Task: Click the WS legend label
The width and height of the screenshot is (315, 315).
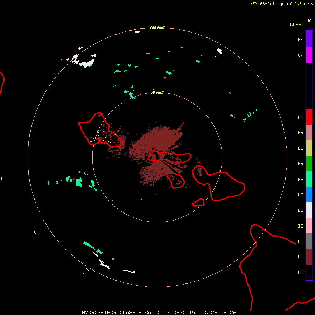Action: pyautogui.click(x=300, y=195)
